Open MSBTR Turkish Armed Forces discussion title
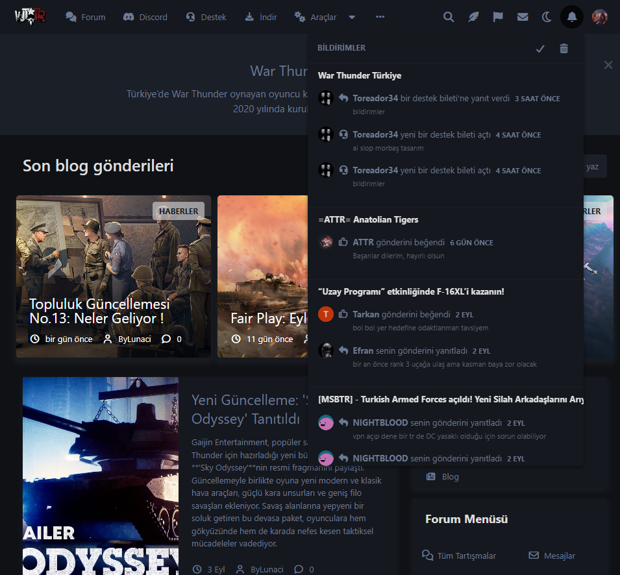This screenshot has height=575, width=620. tap(451, 400)
